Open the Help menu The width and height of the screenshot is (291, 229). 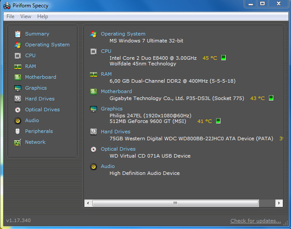(42, 16)
